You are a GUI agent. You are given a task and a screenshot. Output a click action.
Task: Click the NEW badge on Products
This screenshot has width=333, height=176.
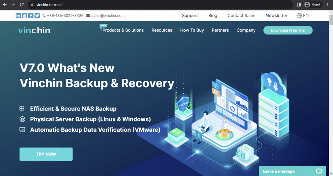103,26
